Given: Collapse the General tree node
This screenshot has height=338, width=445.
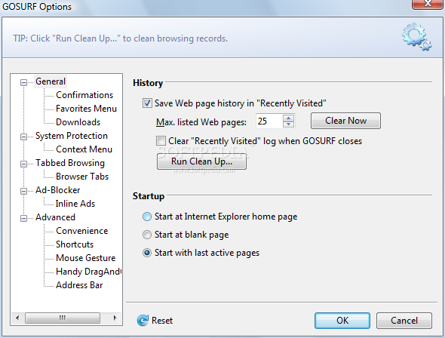Looking at the screenshot, I should [x=23, y=82].
